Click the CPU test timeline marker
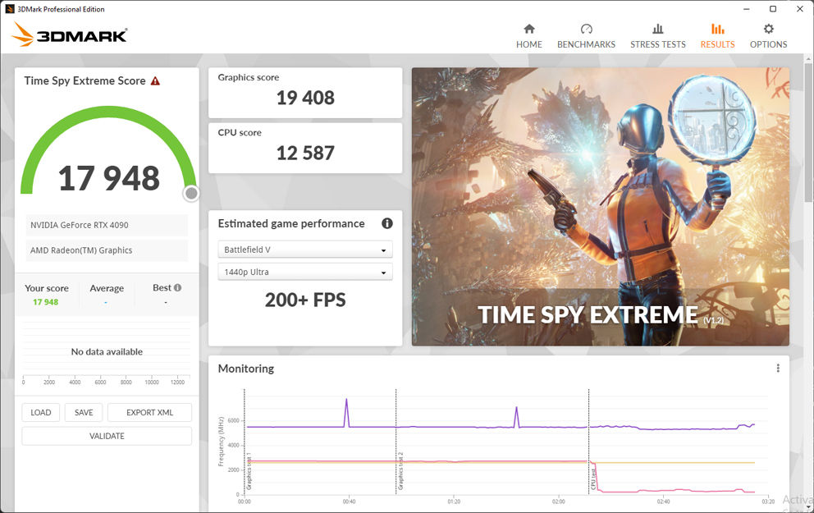This screenshot has width=814, height=513. pyautogui.click(x=592, y=479)
